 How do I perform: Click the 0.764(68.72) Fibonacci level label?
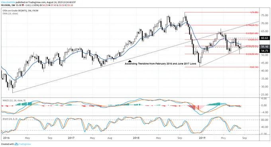click(252, 25)
